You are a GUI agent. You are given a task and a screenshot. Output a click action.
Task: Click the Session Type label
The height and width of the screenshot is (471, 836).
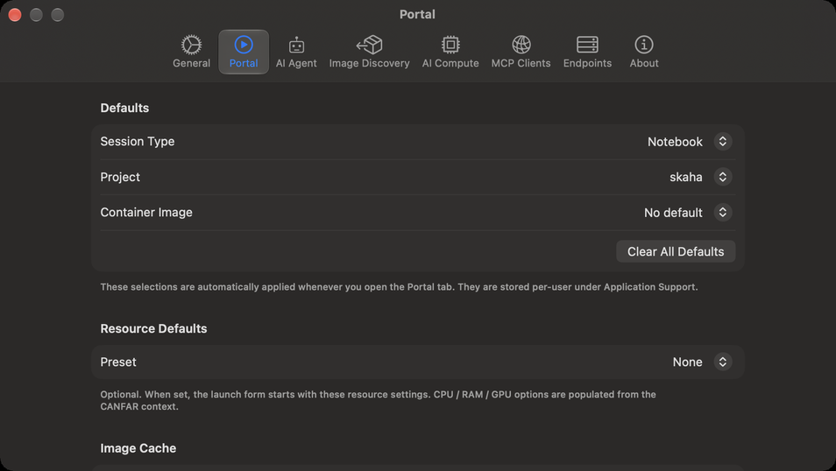point(138,141)
